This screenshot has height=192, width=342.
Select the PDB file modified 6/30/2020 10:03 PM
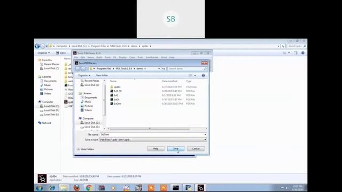(x=118, y=103)
